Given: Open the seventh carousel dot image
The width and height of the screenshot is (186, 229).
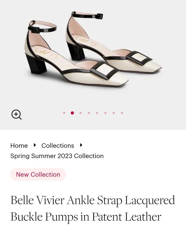Looking at the screenshot, I should pos(114,113).
